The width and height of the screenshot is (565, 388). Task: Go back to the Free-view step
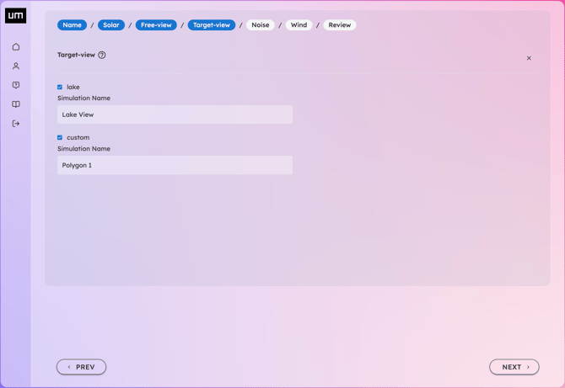[x=156, y=25]
